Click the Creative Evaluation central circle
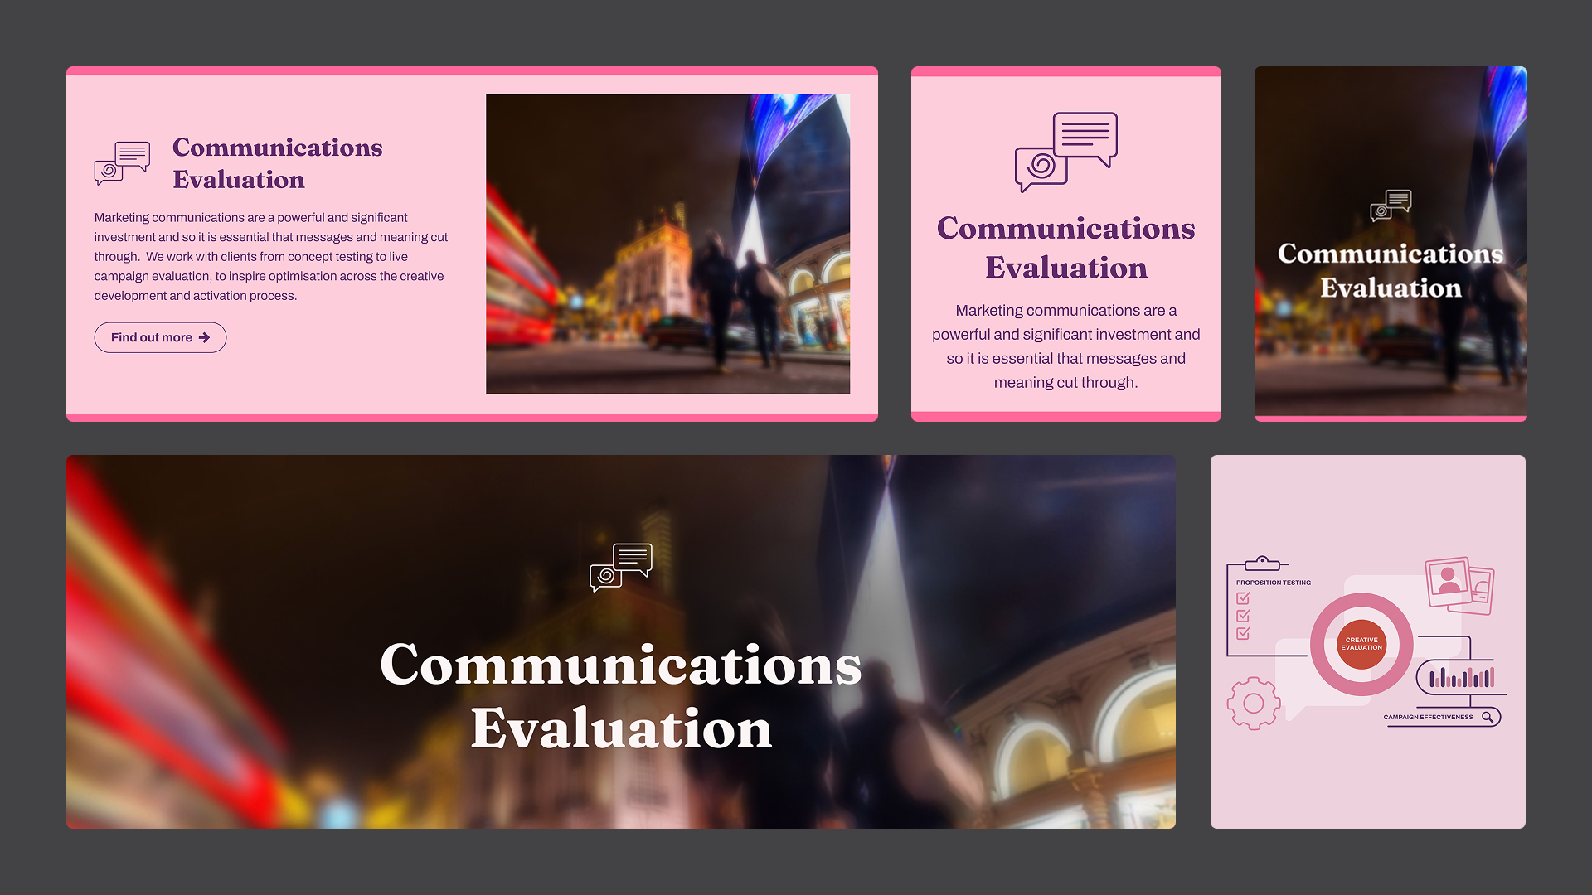The height and width of the screenshot is (895, 1592). 1361,643
